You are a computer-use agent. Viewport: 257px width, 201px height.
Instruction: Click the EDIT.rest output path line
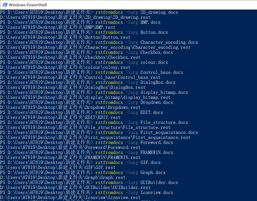click(60, 117)
